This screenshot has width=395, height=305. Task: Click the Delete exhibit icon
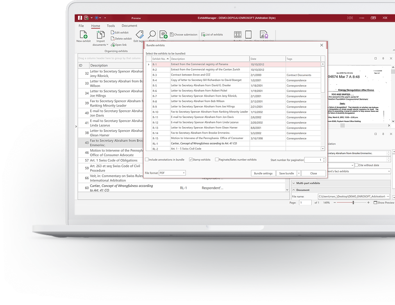(x=113, y=39)
